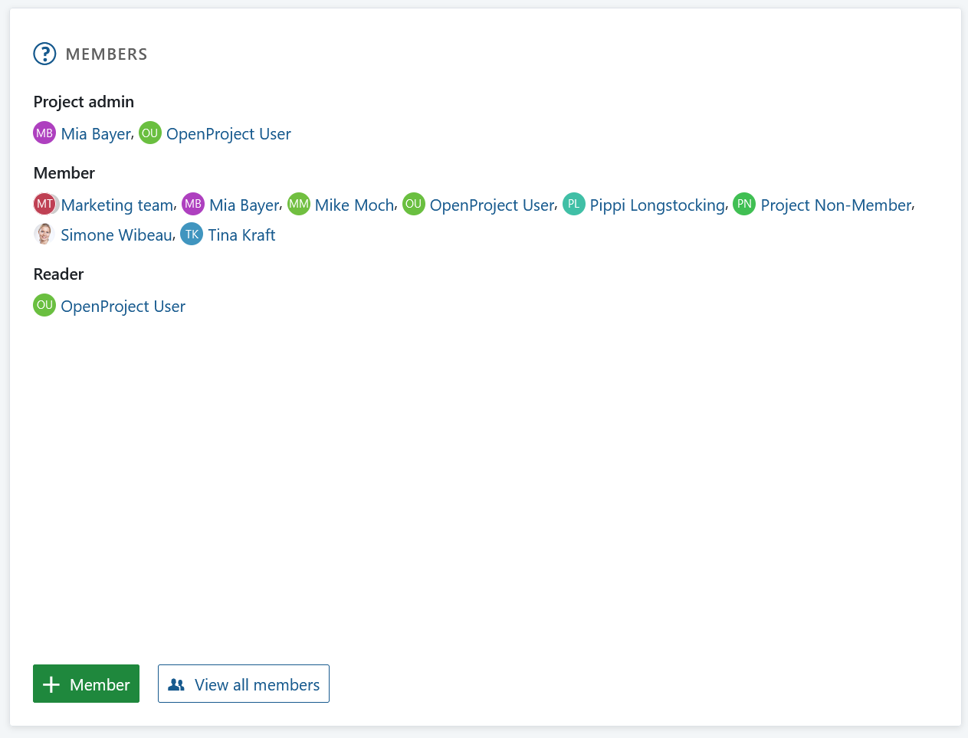Click OpenProject User avatar under Reader
Viewport: 968px width, 738px height.
coord(44,305)
